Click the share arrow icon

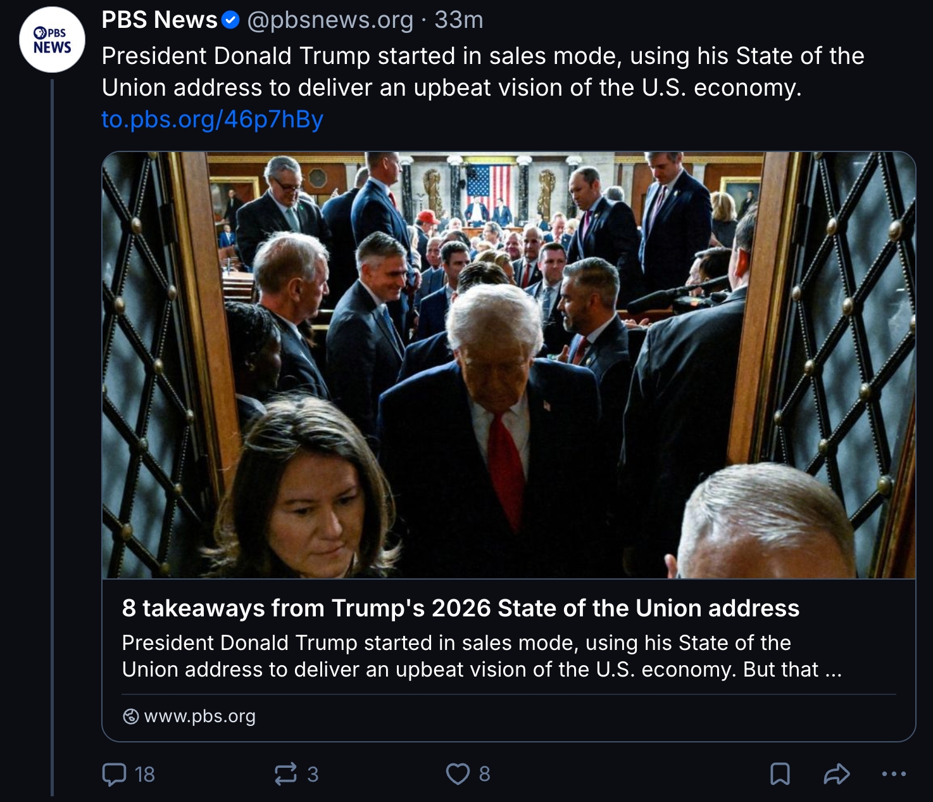(x=836, y=773)
